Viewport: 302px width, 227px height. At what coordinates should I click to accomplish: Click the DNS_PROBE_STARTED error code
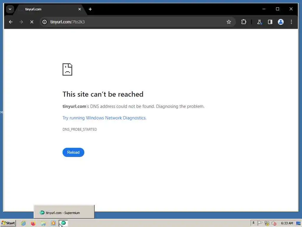click(80, 129)
